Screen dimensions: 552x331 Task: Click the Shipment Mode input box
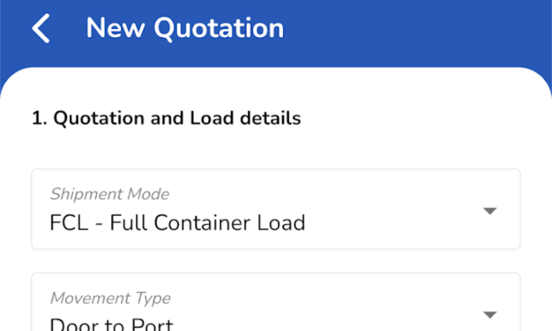point(276,210)
